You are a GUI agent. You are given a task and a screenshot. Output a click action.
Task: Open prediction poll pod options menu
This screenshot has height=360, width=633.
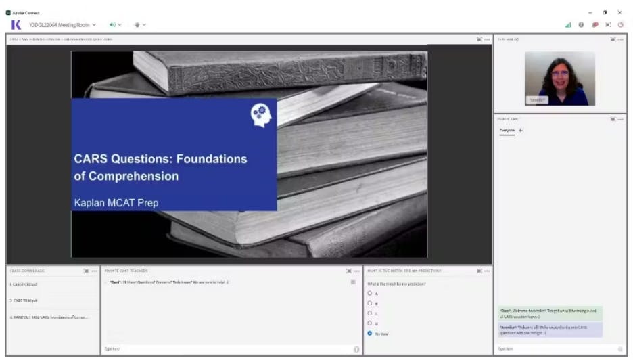pos(487,271)
